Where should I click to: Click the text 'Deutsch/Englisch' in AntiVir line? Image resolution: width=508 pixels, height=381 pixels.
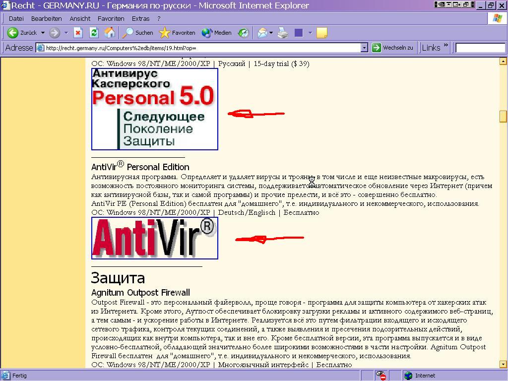coord(247,212)
